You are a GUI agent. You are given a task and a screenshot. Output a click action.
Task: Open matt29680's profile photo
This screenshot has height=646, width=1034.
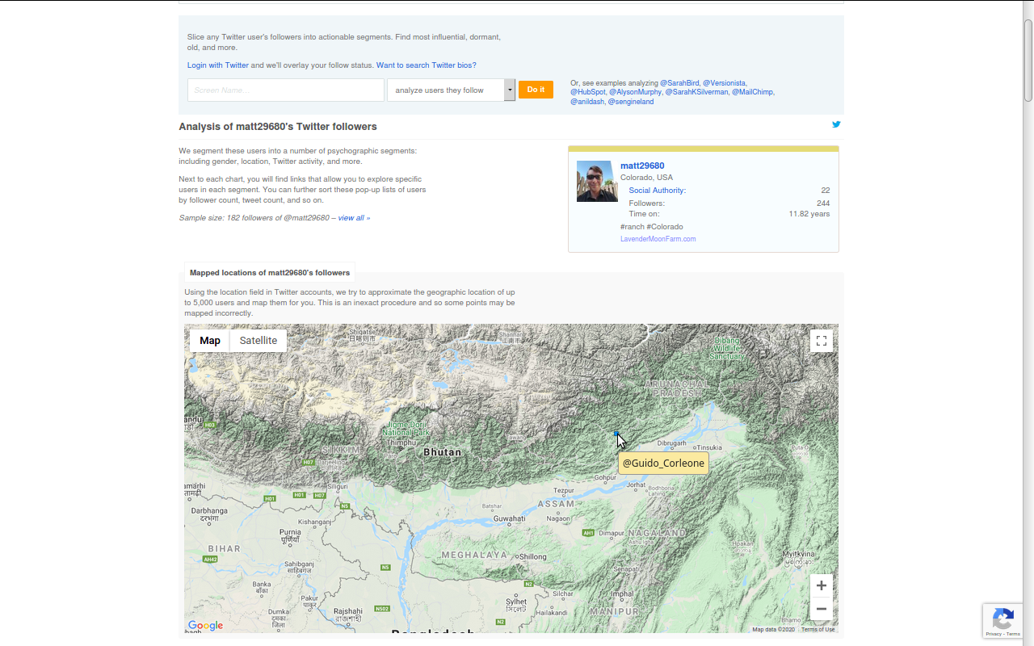[x=597, y=181]
